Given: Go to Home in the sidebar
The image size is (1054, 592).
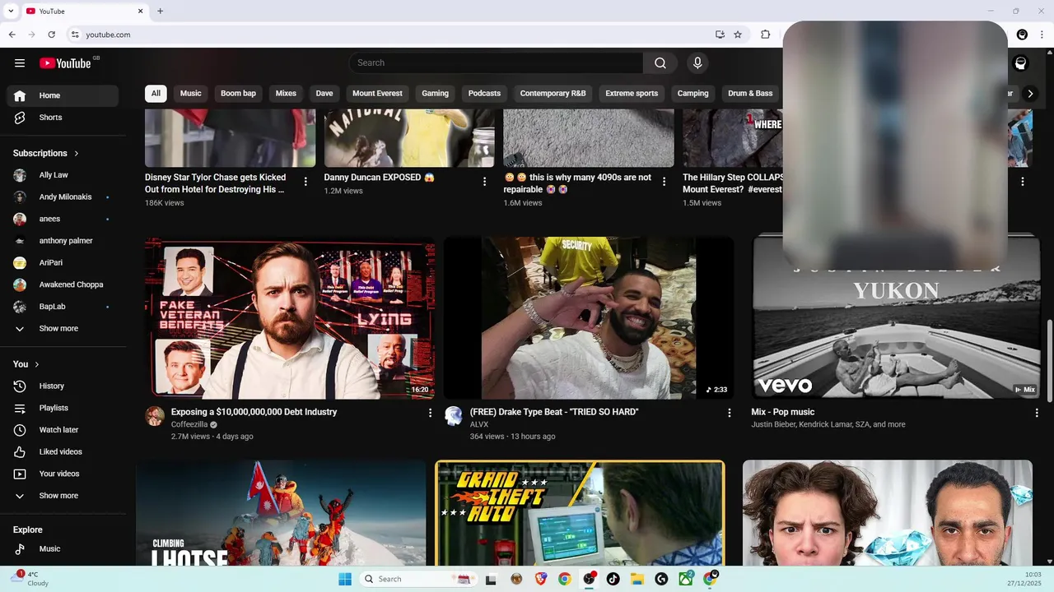Looking at the screenshot, I should point(63,95).
